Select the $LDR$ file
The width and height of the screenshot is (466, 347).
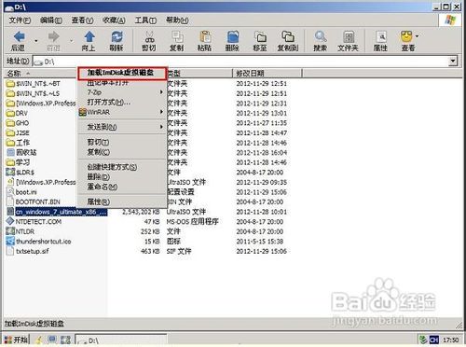pos(21,172)
